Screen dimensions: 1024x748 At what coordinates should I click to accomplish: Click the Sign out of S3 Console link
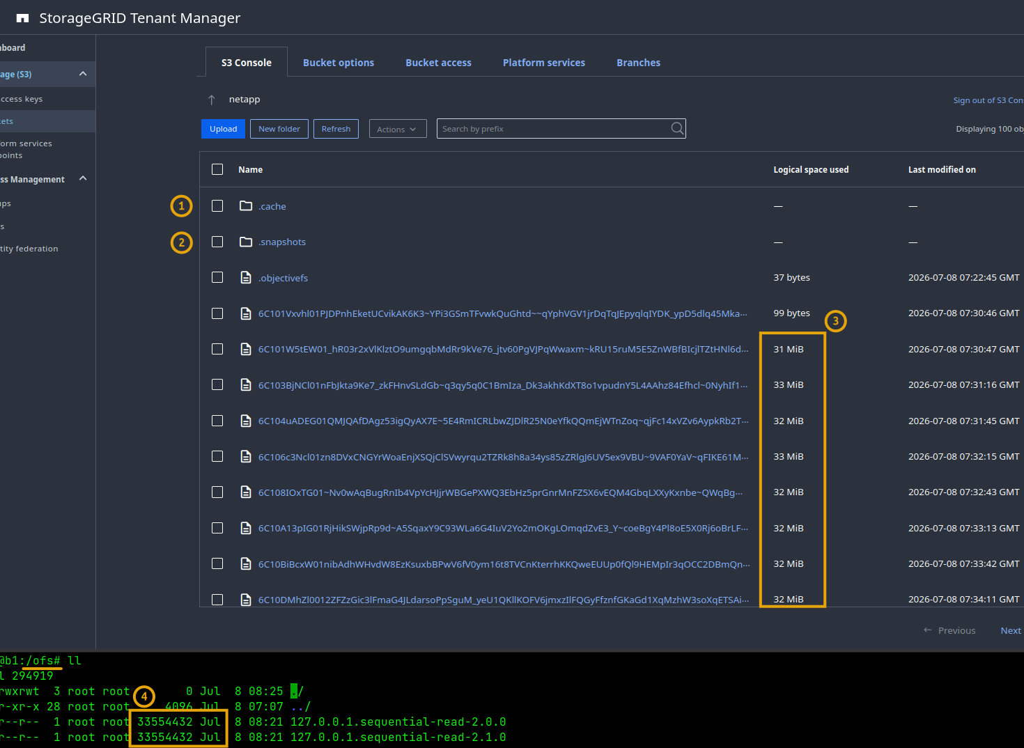(x=988, y=100)
